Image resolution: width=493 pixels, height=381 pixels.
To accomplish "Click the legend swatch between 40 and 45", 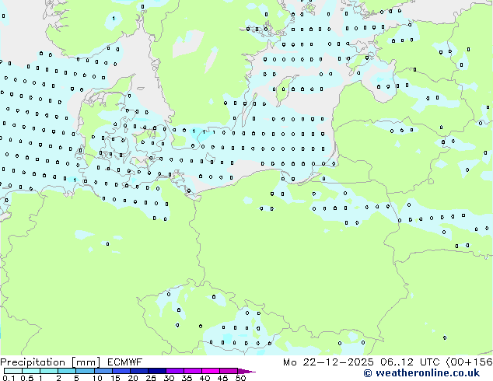I will (x=211, y=371).
